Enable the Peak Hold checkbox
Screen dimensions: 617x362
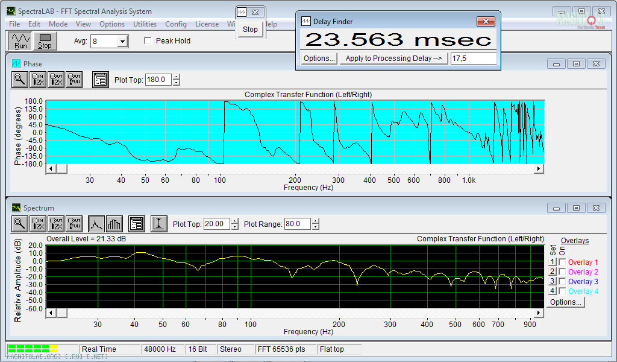click(148, 41)
